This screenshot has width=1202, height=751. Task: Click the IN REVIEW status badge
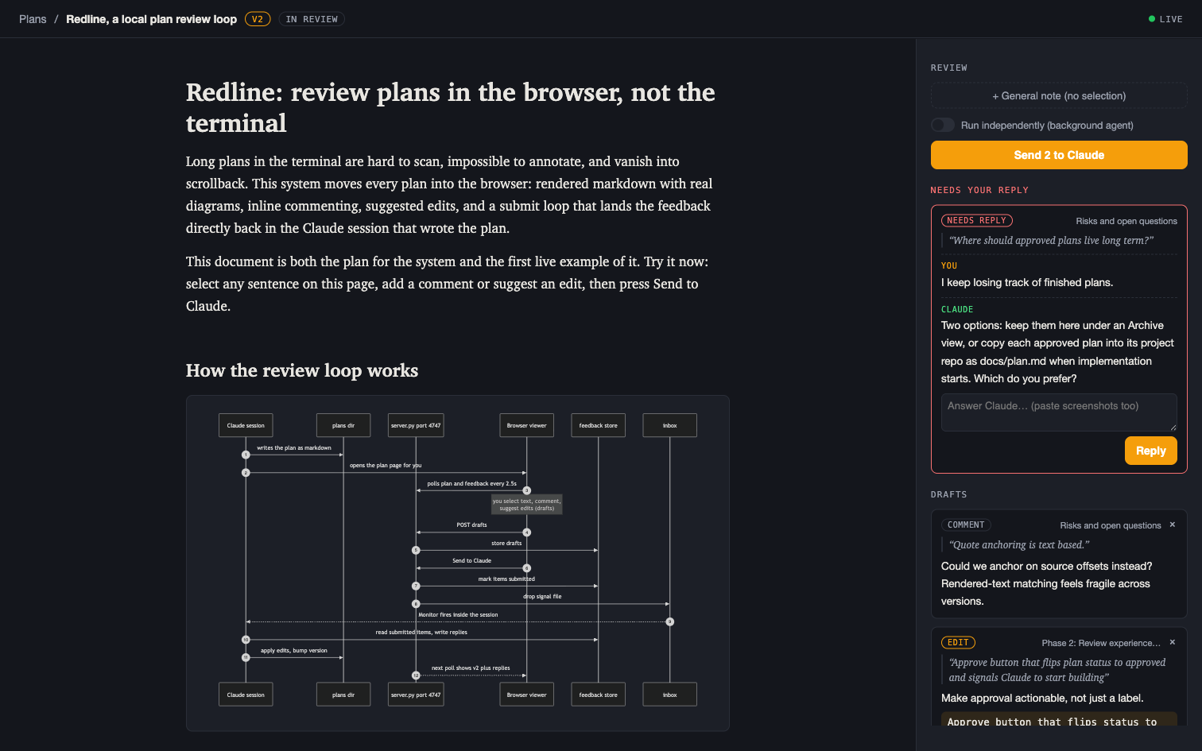(x=312, y=19)
